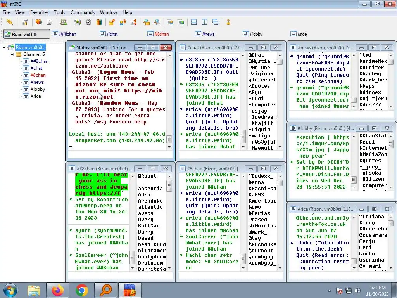This screenshot has width=397, height=298.
Task: Click Status window scrollbar down arrow
Action: pos(169,147)
